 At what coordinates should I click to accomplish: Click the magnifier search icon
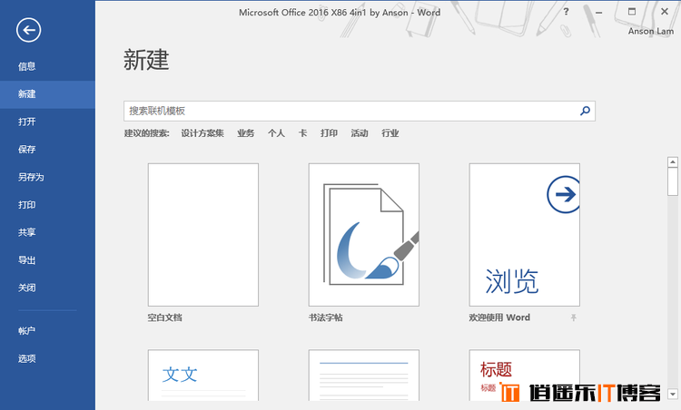(x=585, y=111)
